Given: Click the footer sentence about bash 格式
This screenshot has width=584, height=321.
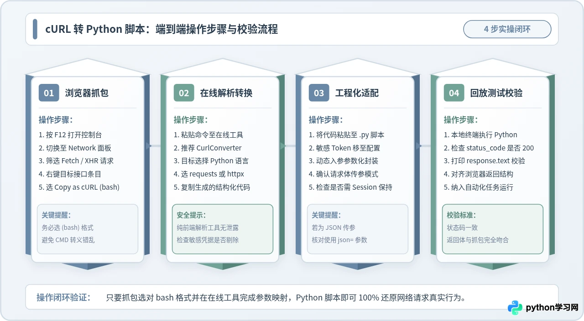Looking at the screenshot, I should pos(286,298).
